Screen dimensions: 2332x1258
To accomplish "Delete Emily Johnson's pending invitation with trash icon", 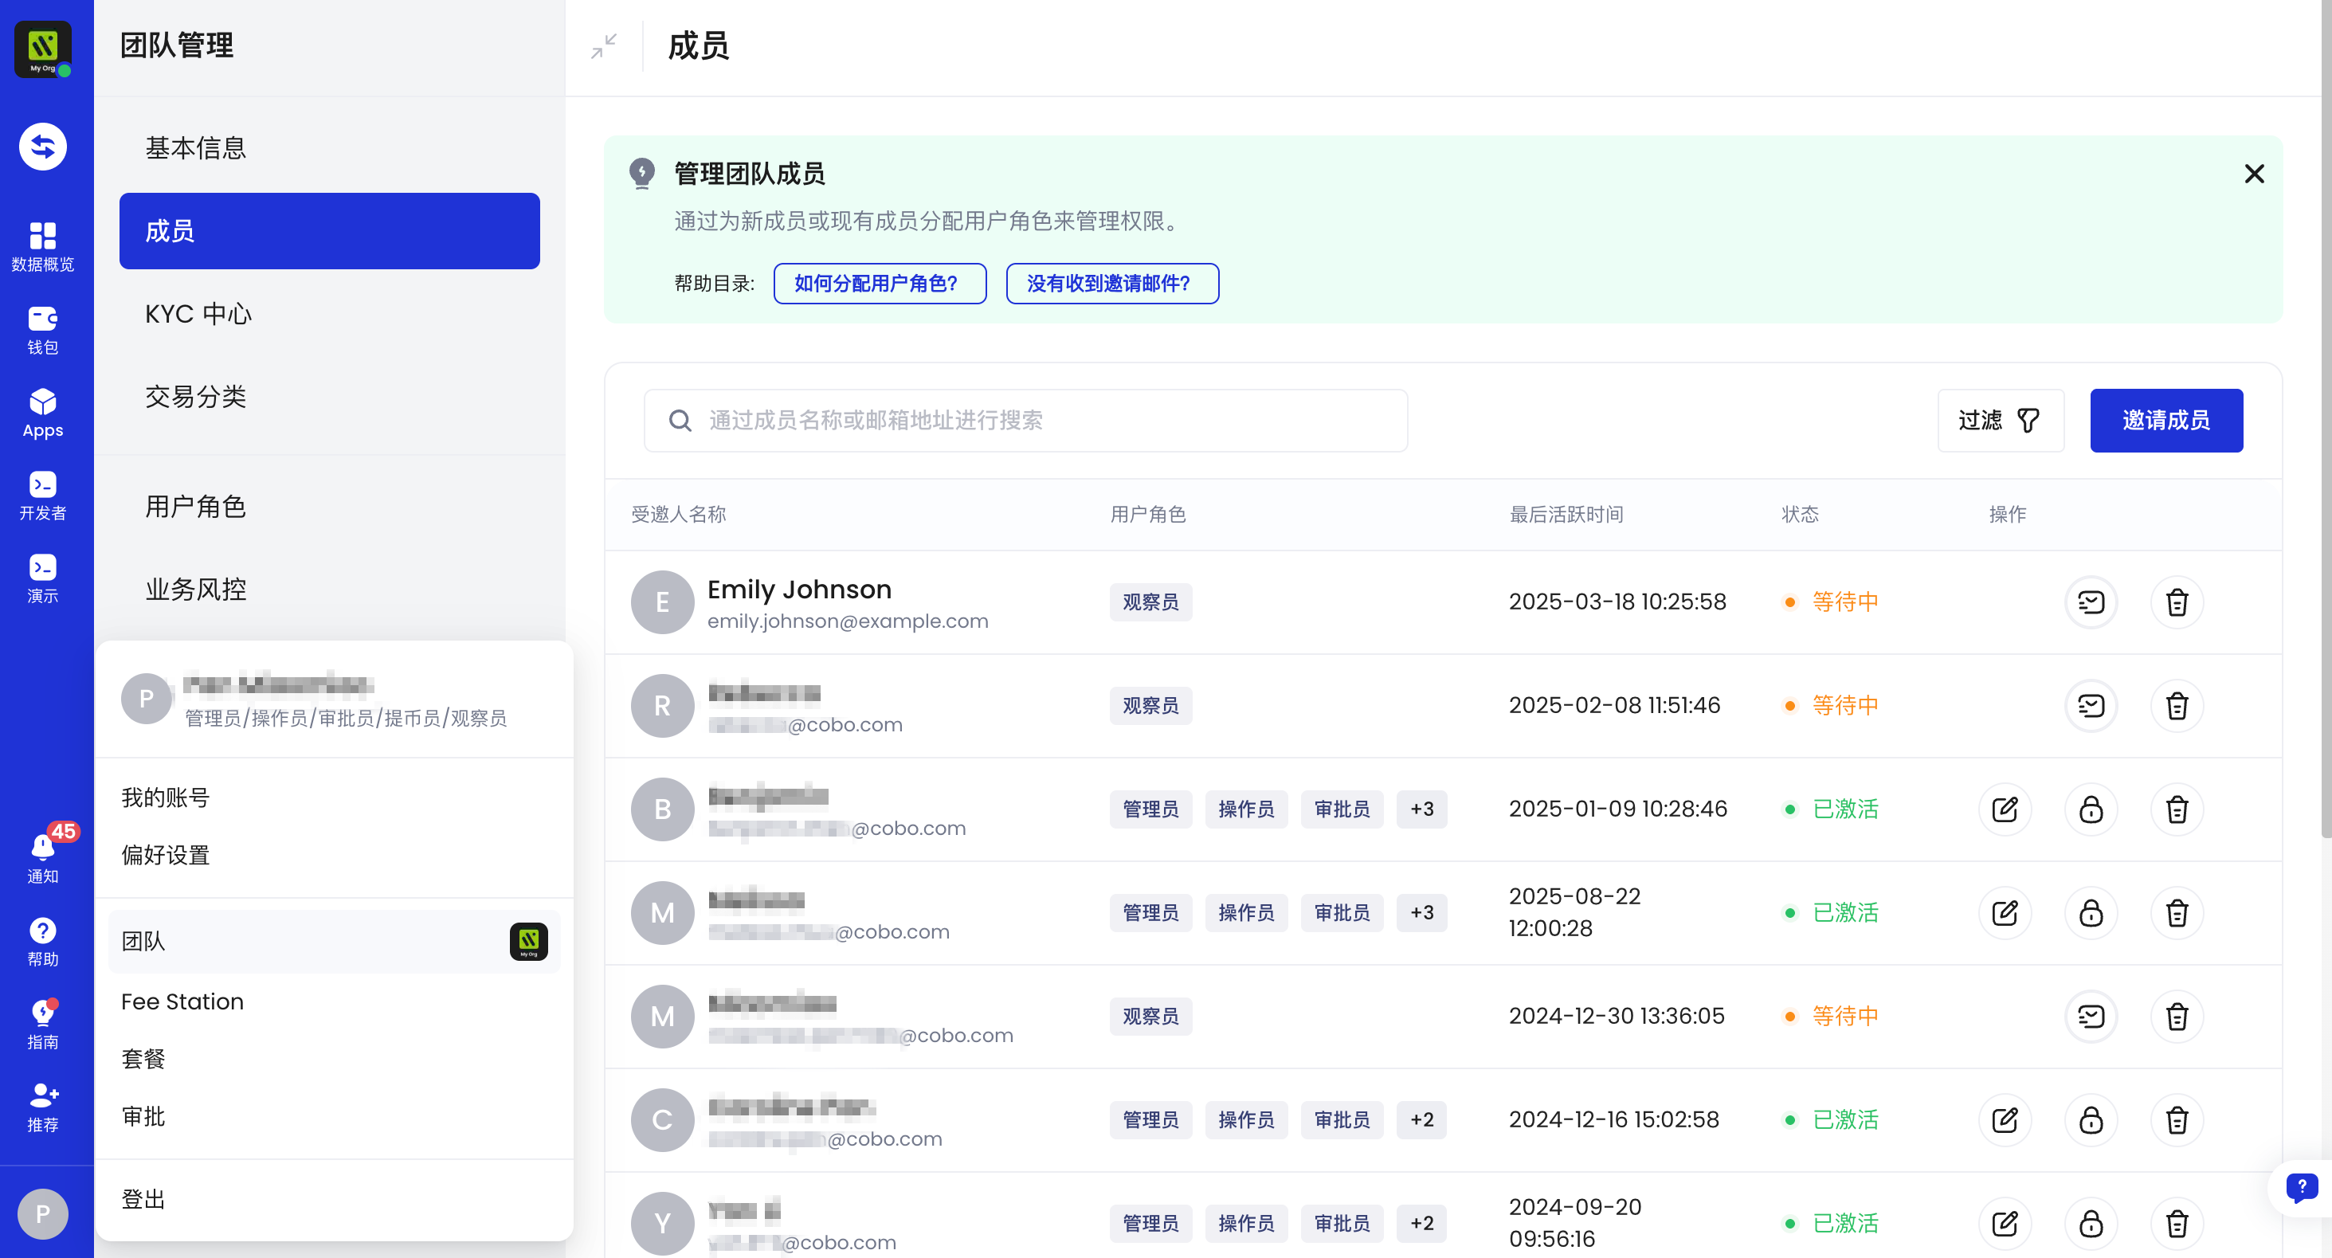I will (x=2177, y=602).
